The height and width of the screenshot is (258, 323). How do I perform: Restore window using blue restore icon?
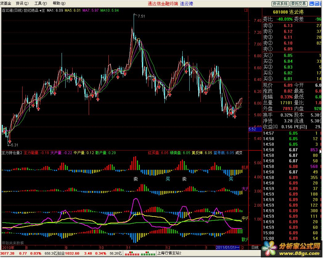(317, 3)
